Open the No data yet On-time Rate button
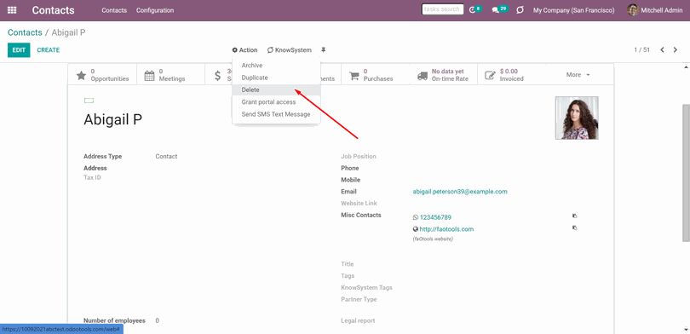This screenshot has height=334, width=690. (444, 75)
